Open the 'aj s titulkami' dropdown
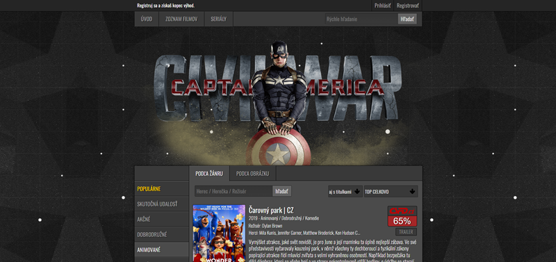The height and width of the screenshot is (262, 556). coord(345,191)
